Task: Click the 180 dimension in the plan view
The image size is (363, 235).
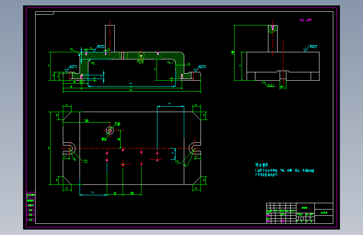Action: point(86,120)
